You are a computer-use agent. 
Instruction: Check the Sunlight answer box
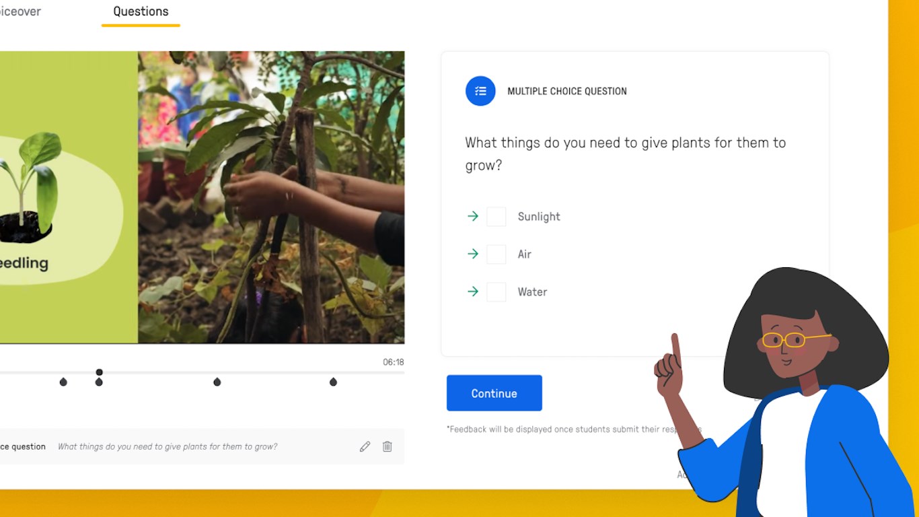pyautogui.click(x=497, y=217)
